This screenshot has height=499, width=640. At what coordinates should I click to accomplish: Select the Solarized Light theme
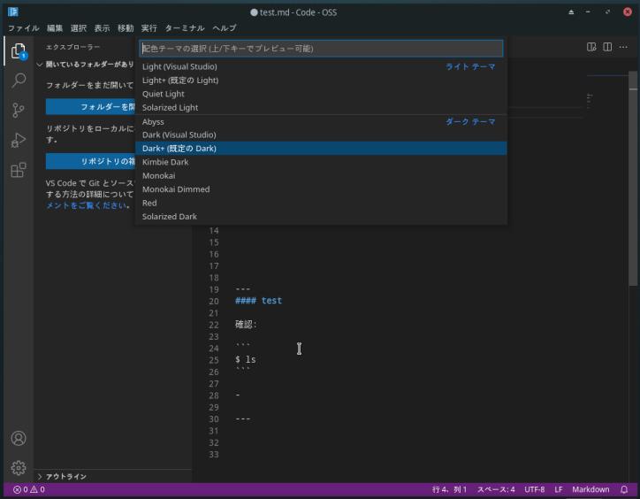(321, 107)
